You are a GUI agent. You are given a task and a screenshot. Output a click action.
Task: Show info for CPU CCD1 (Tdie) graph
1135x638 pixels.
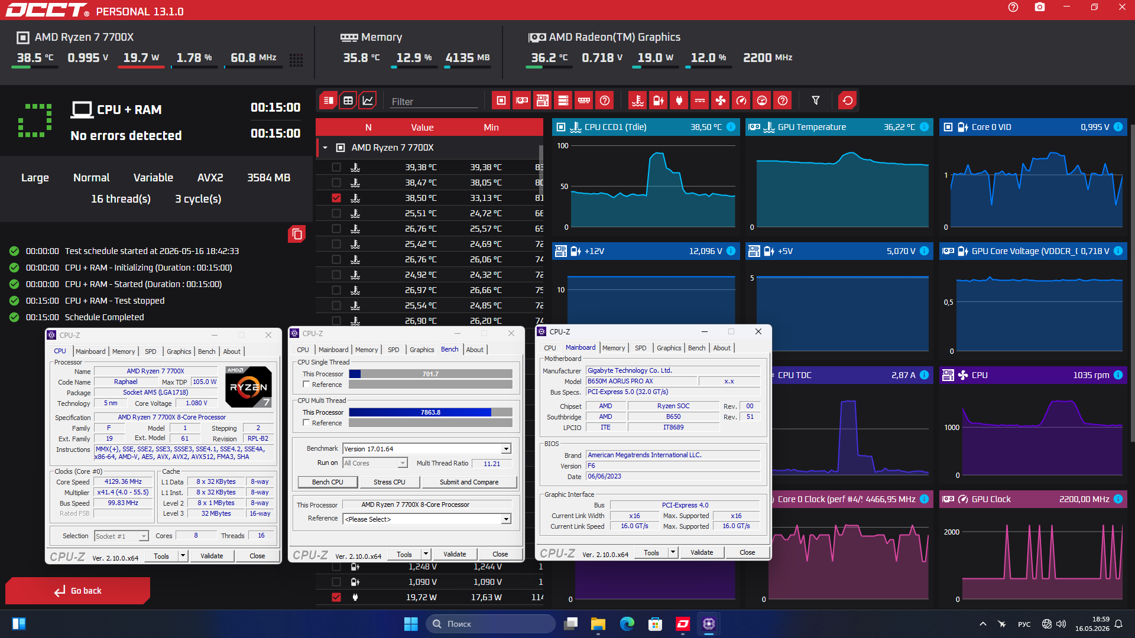click(x=731, y=127)
